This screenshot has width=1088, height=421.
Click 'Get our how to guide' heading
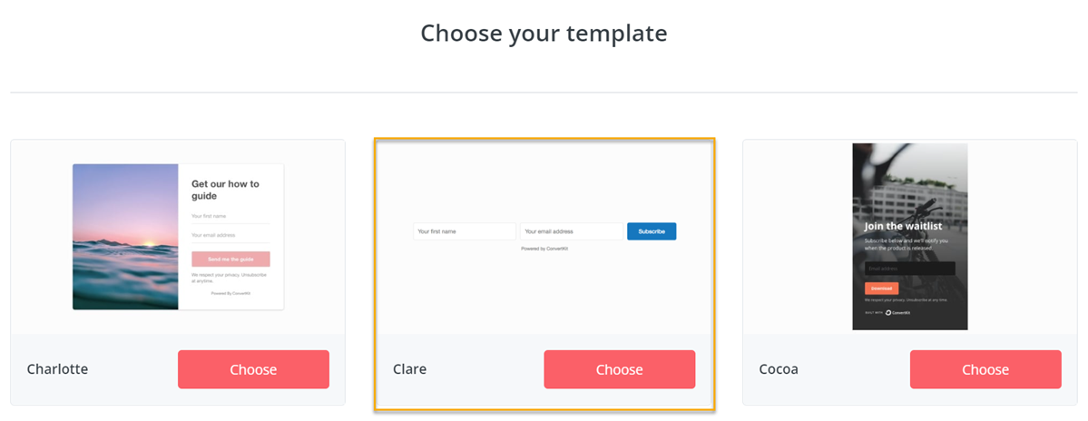pyautogui.click(x=225, y=190)
